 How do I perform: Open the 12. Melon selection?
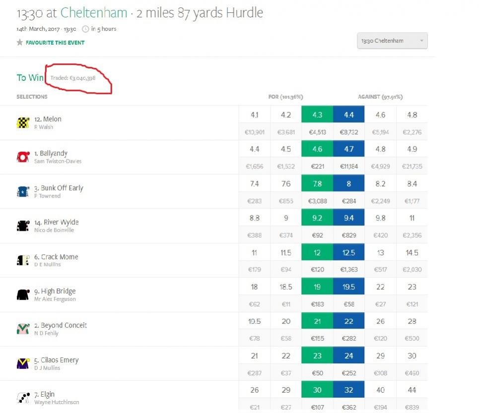click(x=48, y=119)
